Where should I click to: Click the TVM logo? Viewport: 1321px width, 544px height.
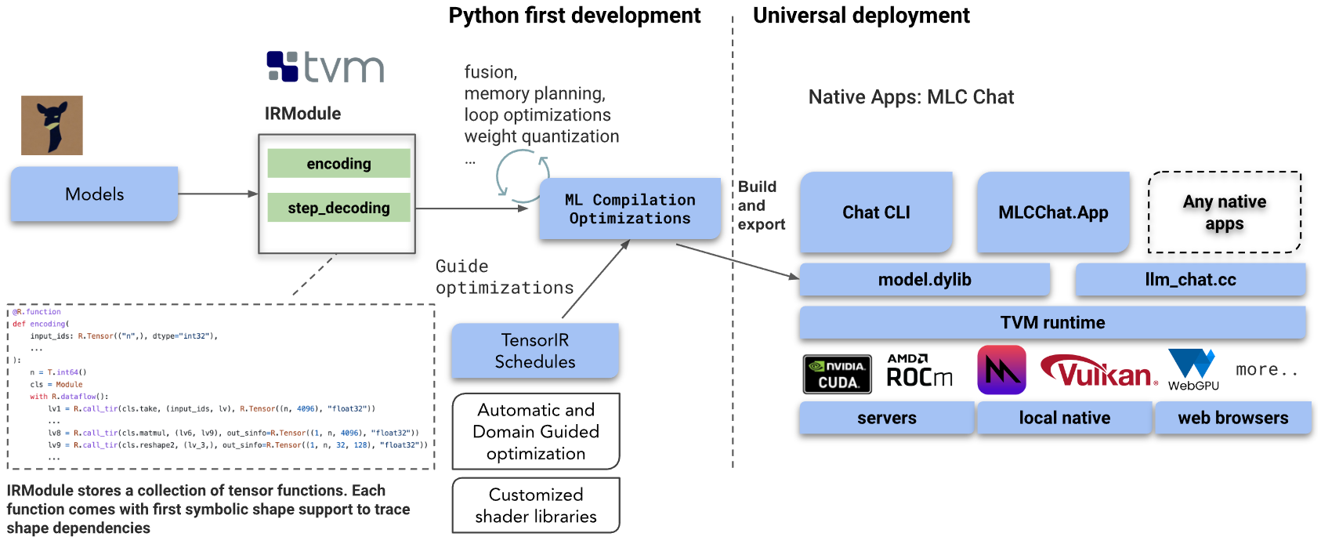click(325, 67)
